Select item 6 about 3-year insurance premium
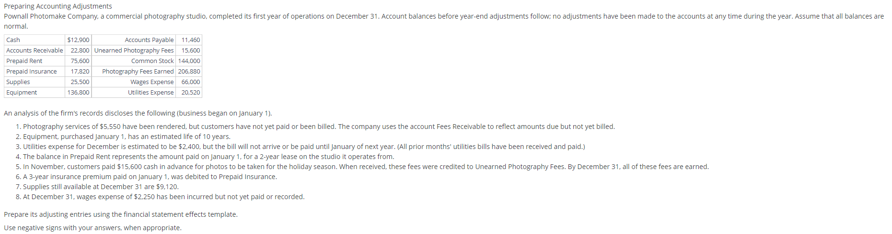The image size is (892, 234). pos(146,177)
